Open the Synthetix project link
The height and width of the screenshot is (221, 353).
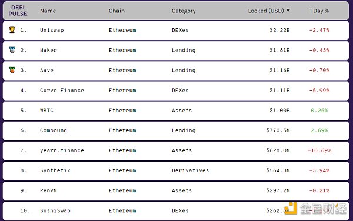pos(55,170)
